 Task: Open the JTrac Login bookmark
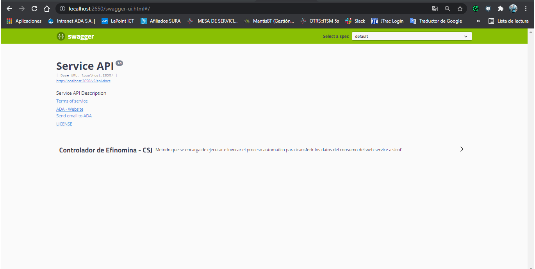point(387,21)
